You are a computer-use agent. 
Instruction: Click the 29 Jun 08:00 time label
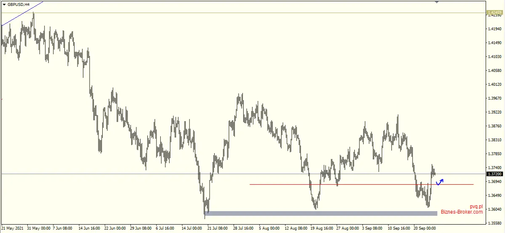pos(141,228)
